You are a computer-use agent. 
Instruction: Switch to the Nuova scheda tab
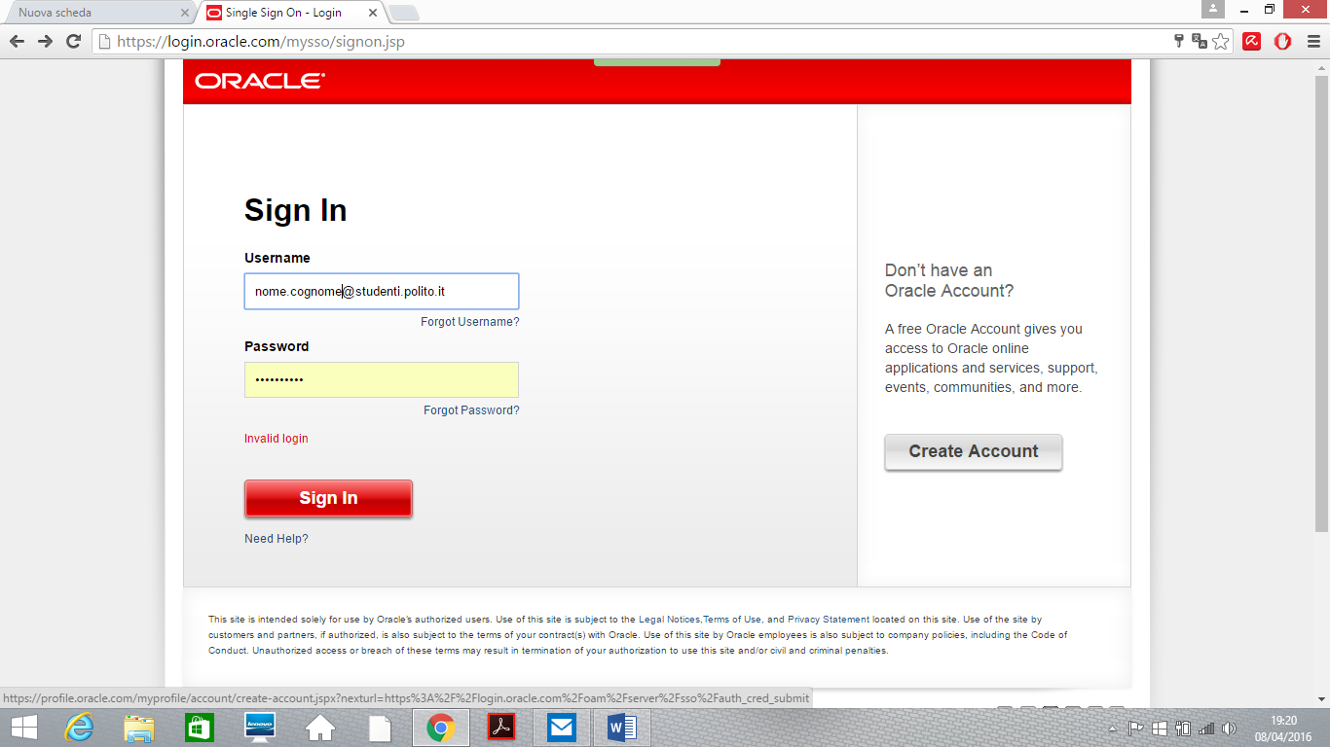point(97,13)
